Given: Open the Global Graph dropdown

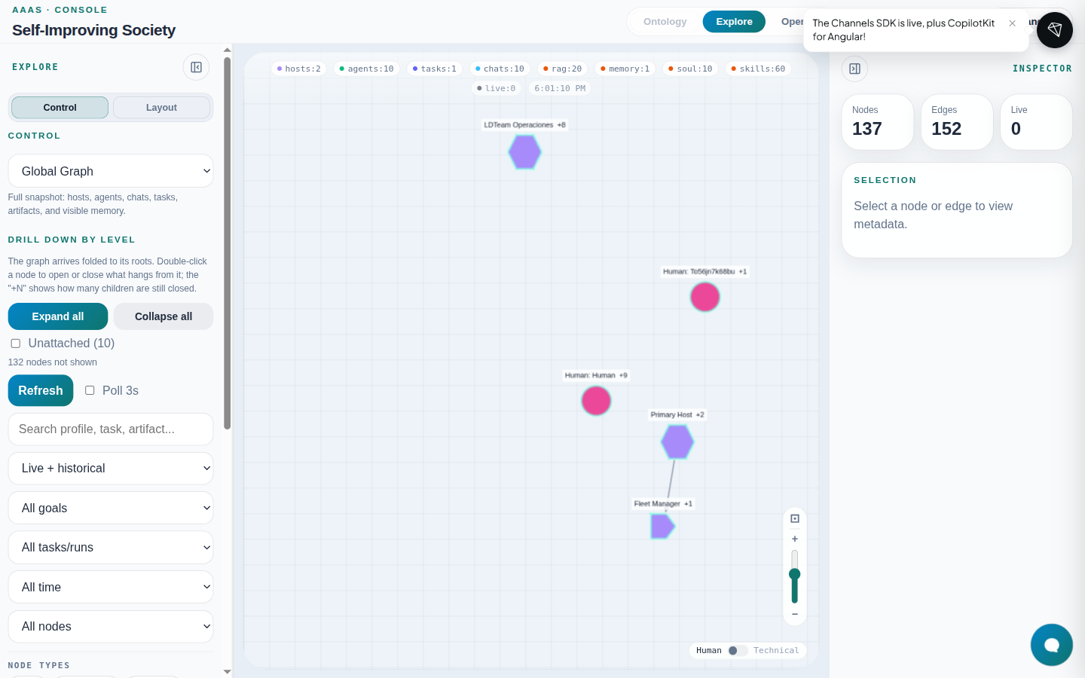Looking at the screenshot, I should (x=111, y=171).
